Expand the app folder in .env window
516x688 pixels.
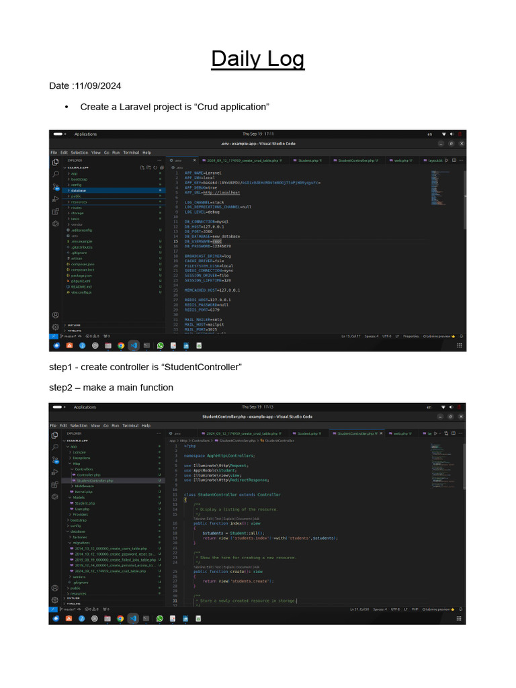114,174
